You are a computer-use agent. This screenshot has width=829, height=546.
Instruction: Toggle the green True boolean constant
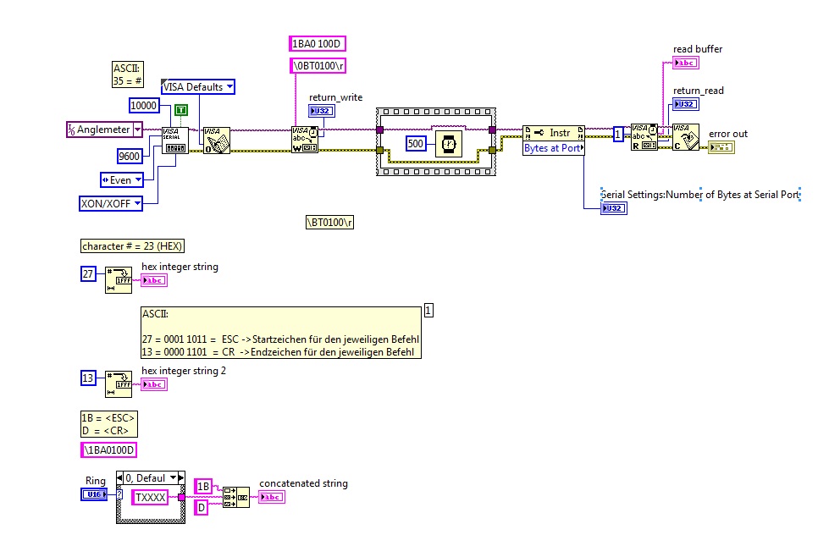tap(181, 110)
